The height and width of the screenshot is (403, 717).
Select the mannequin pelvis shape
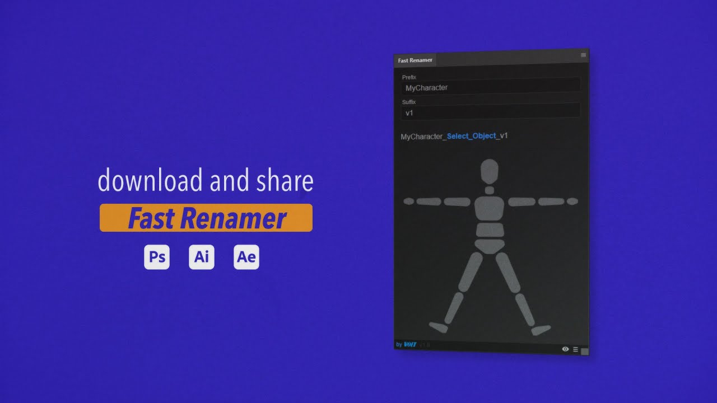coord(490,246)
